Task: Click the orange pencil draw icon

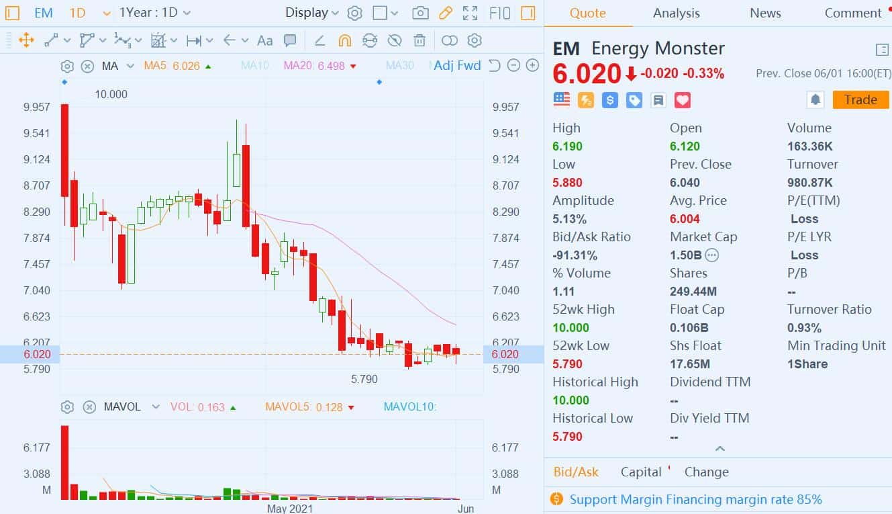Action: coord(445,13)
